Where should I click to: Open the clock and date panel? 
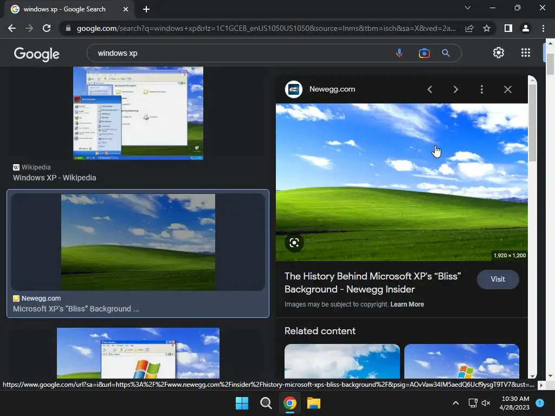pos(515,403)
